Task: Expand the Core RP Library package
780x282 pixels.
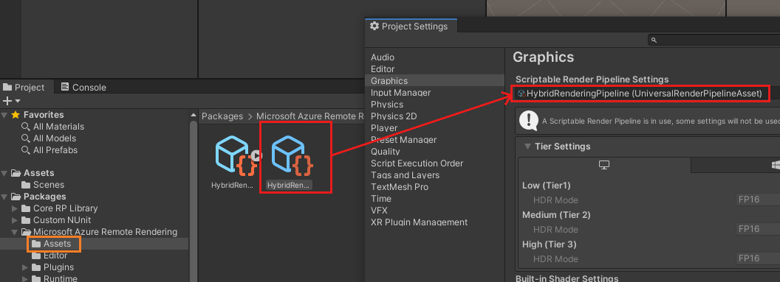Action: 15,208
